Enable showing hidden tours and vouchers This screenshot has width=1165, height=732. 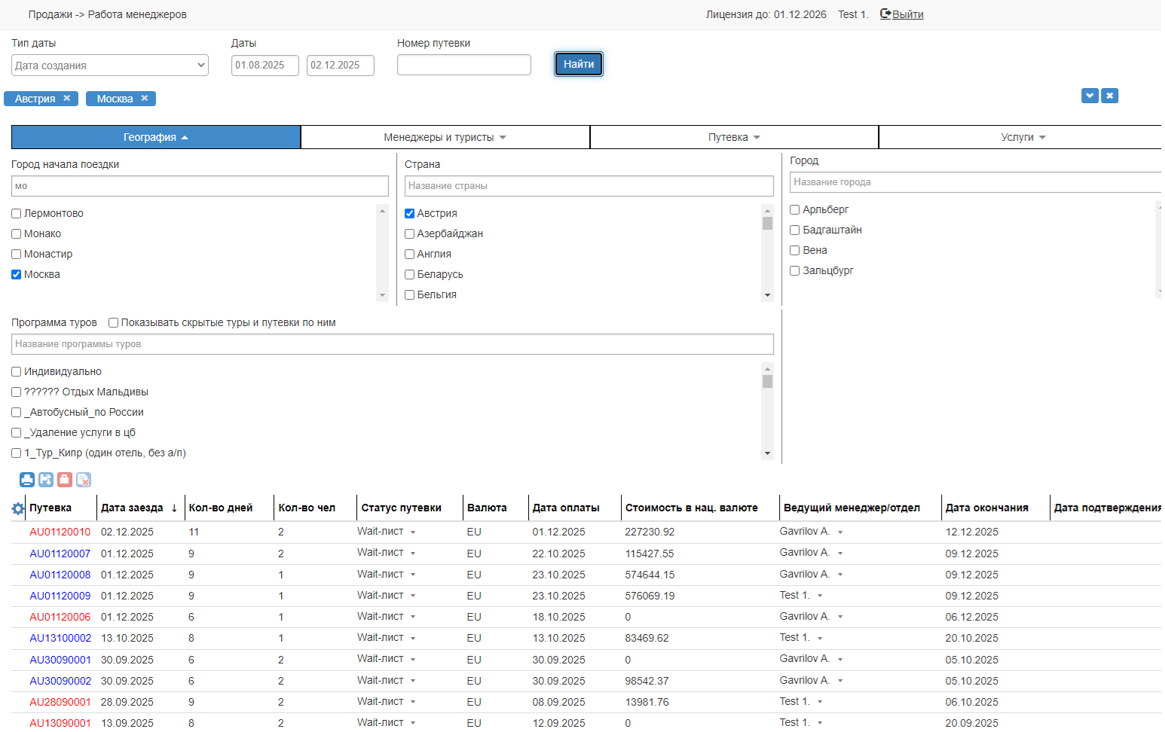pyautogui.click(x=114, y=323)
